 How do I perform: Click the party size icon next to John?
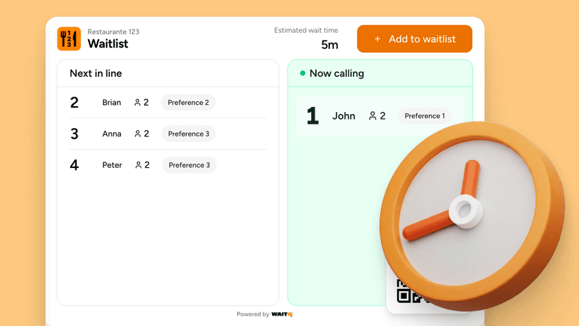373,116
